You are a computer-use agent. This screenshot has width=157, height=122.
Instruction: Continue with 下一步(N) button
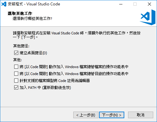pyautogui.click(x=112, y=115)
